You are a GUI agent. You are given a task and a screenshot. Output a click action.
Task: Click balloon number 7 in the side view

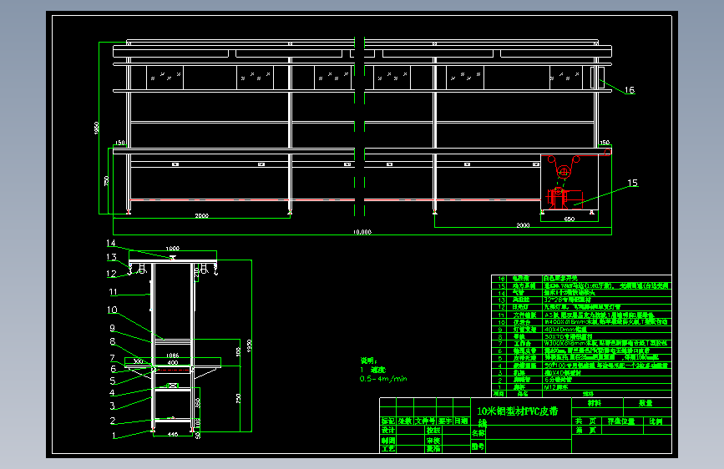tap(112, 358)
